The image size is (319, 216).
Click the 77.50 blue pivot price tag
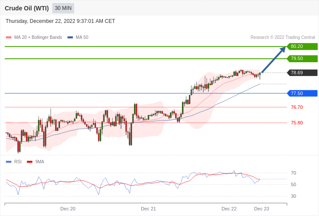coord(302,93)
